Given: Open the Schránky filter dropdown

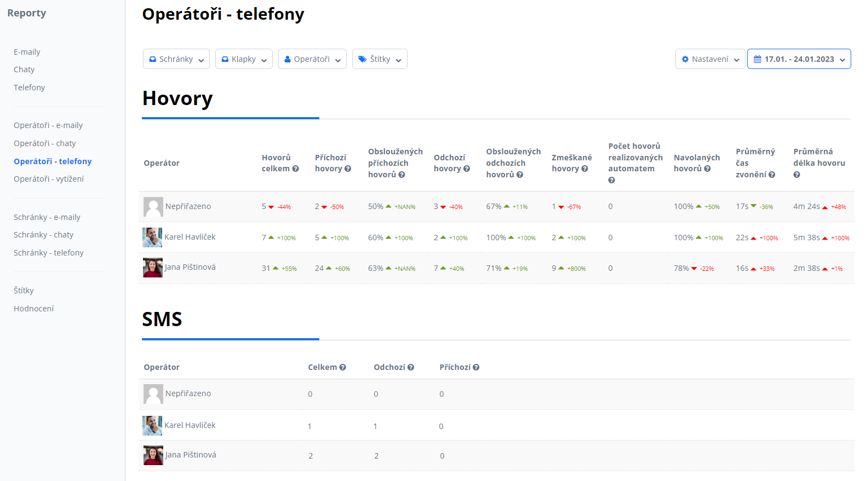Looking at the screenshot, I should click(176, 59).
